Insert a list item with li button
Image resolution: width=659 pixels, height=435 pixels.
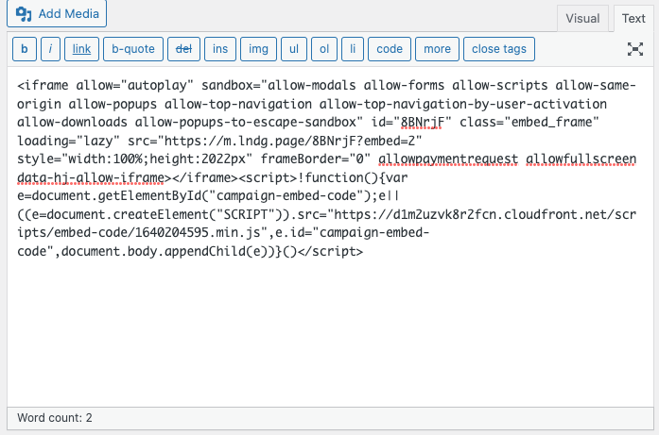pyautogui.click(x=353, y=49)
